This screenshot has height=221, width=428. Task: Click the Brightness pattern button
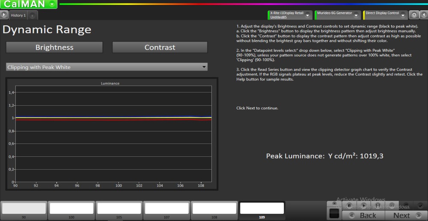(x=54, y=48)
